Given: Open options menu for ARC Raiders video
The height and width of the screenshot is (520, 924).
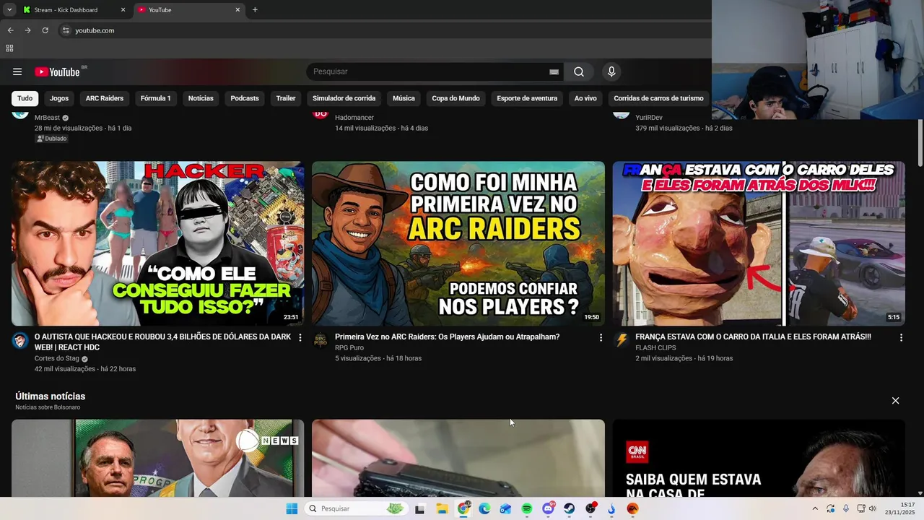Looking at the screenshot, I should (x=601, y=337).
